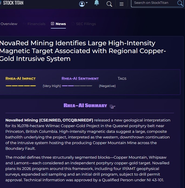This screenshot has width=185, height=188.
Task: Click the magnifier icon beside the bell
Action: point(109,4)
